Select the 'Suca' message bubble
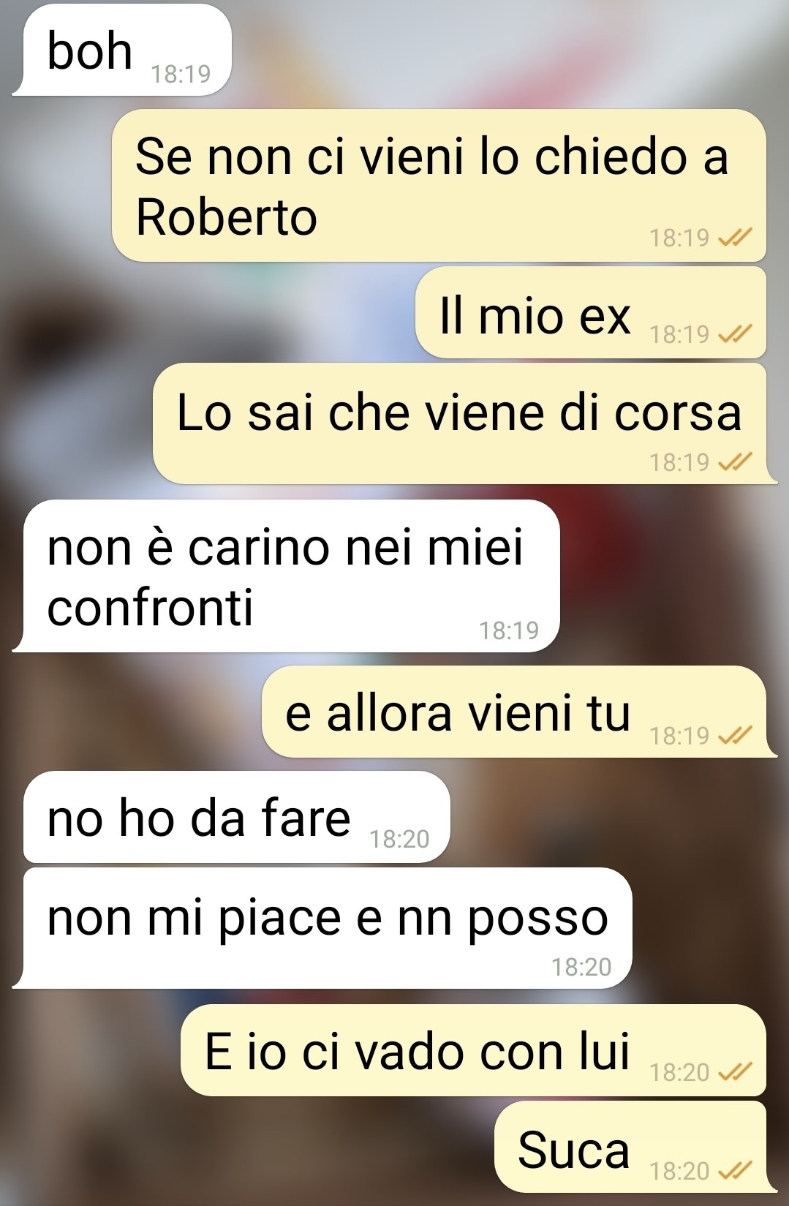This screenshot has width=789, height=1206. (630, 1147)
